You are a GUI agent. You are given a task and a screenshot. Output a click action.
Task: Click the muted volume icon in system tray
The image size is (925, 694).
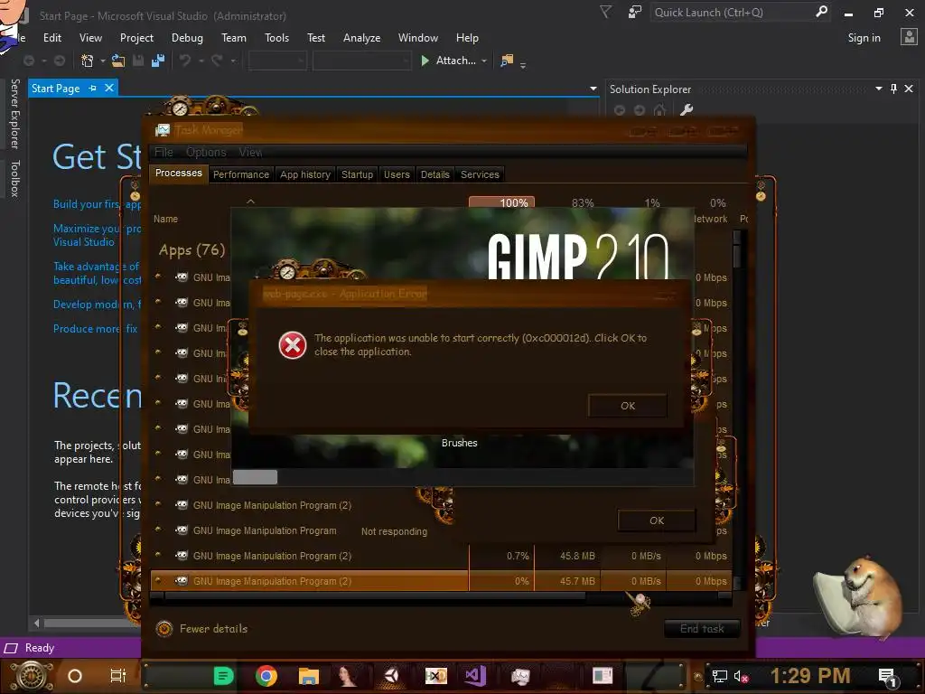(741, 676)
